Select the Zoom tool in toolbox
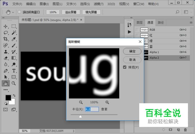 click(14, 83)
